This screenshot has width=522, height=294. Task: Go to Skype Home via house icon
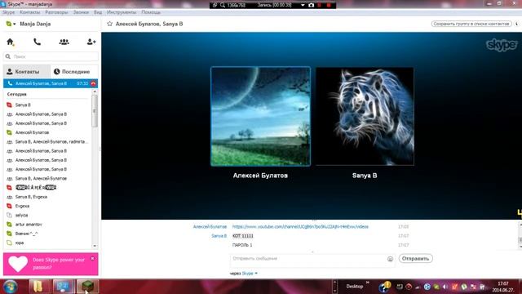point(10,42)
